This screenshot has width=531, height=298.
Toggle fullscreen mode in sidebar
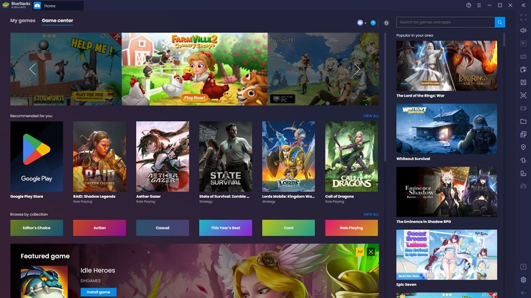[x=524, y=17]
